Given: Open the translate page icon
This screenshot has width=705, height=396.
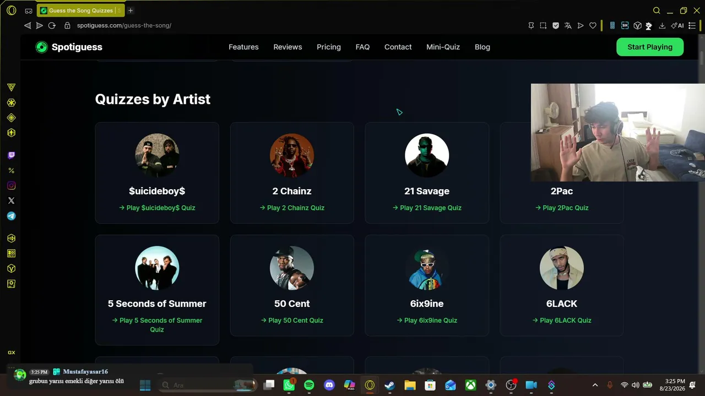Looking at the screenshot, I should point(568,25).
